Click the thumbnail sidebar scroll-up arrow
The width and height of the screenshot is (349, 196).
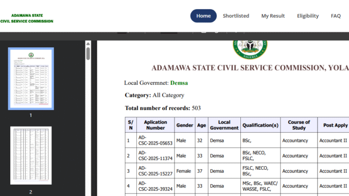[88, 44]
